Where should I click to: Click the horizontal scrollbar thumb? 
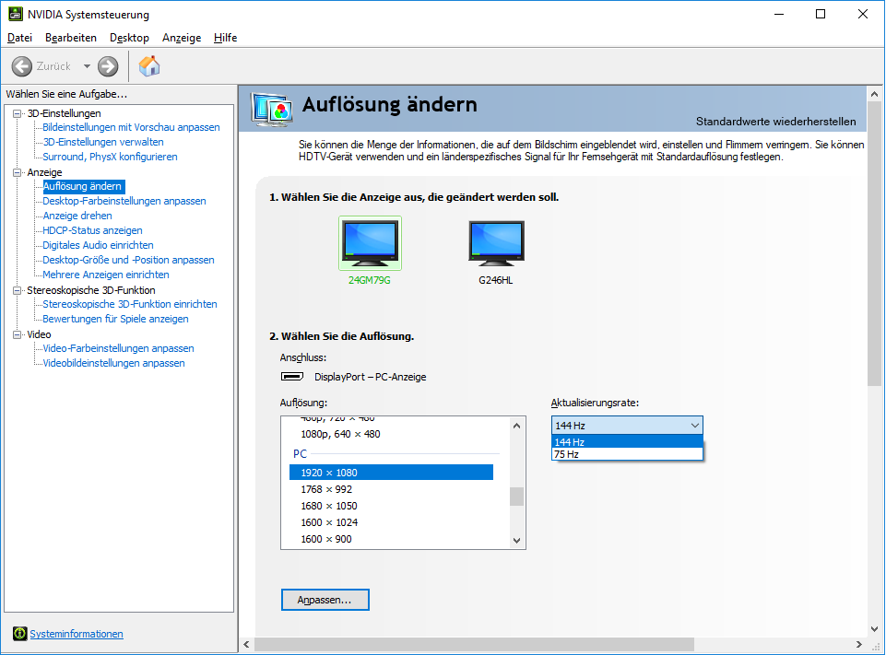[x=474, y=644]
